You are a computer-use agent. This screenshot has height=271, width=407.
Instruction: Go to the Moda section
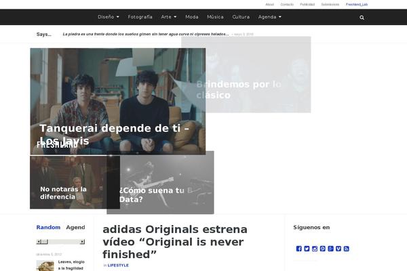pos(192,17)
